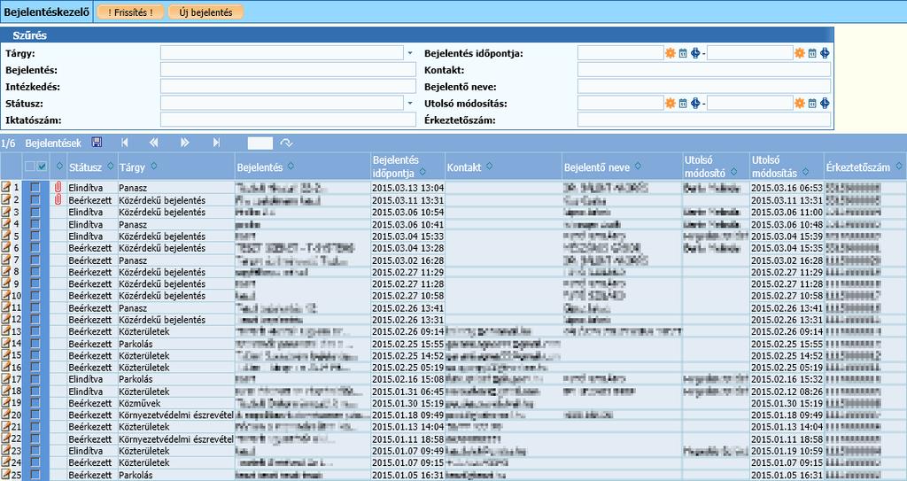
Task: Click clock icon of Bejelentés időpontja end date
Action: [x=825, y=53]
